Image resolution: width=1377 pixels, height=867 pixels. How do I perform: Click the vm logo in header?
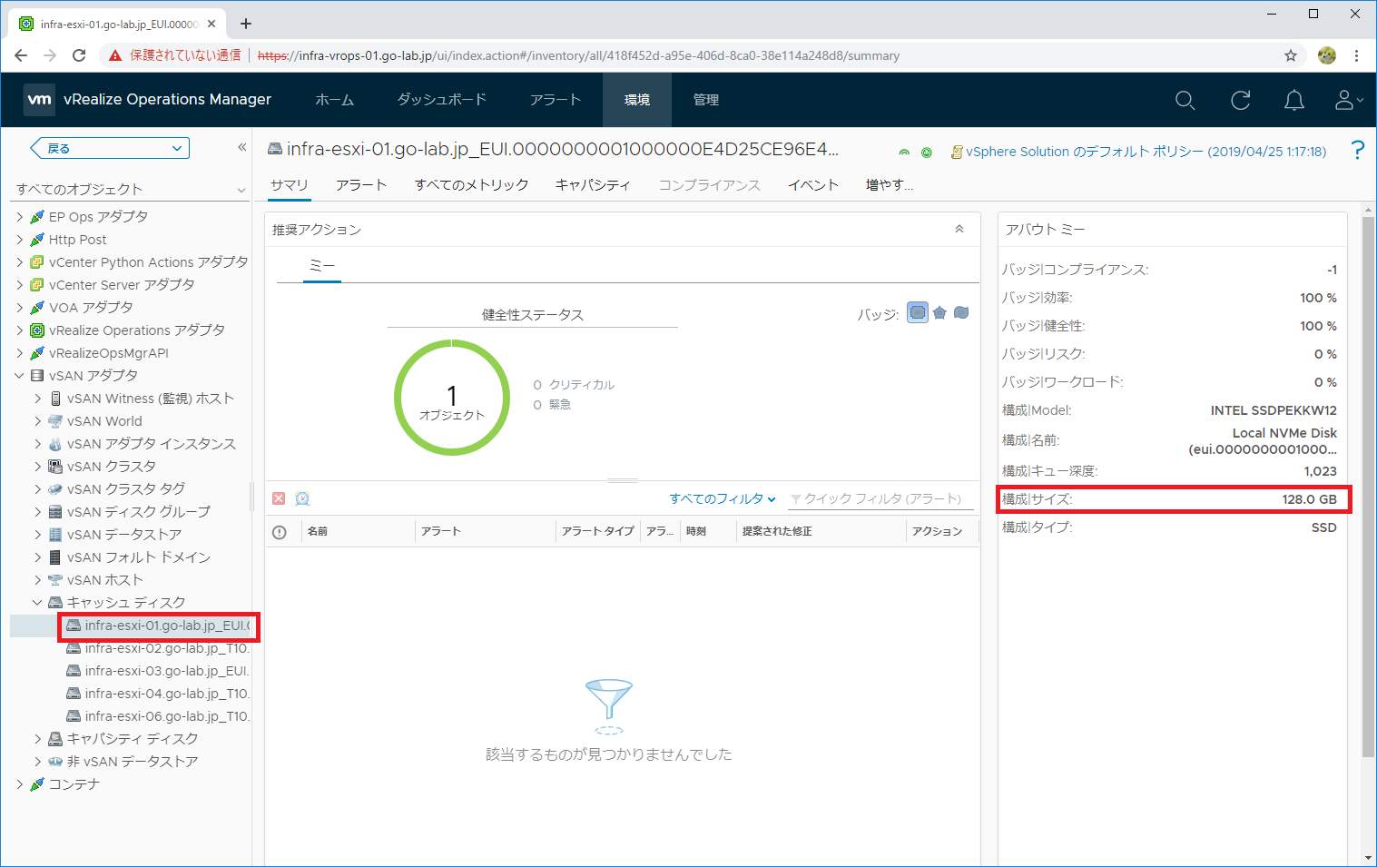pyautogui.click(x=39, y=99)
